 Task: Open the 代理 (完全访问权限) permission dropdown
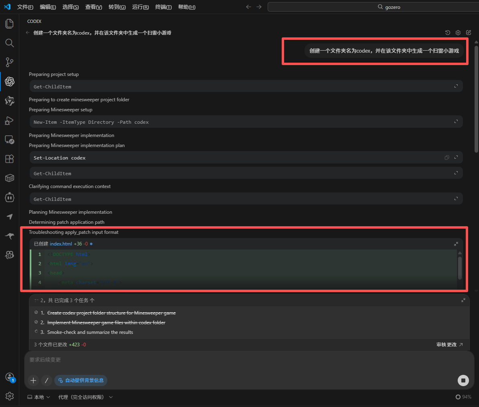(x=85, y=397)
